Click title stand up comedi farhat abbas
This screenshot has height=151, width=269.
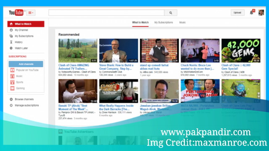click(x=154, y=67)
